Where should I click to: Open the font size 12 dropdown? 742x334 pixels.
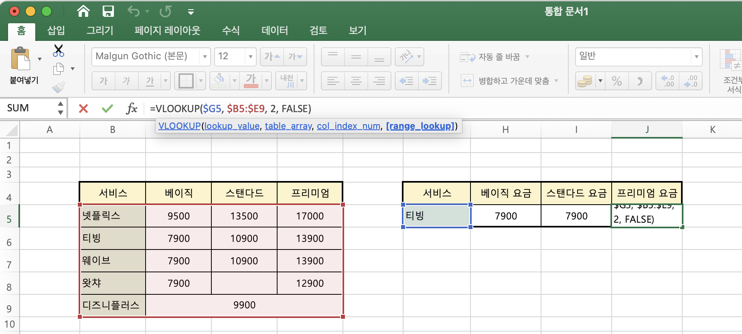[x=251, y=57]
